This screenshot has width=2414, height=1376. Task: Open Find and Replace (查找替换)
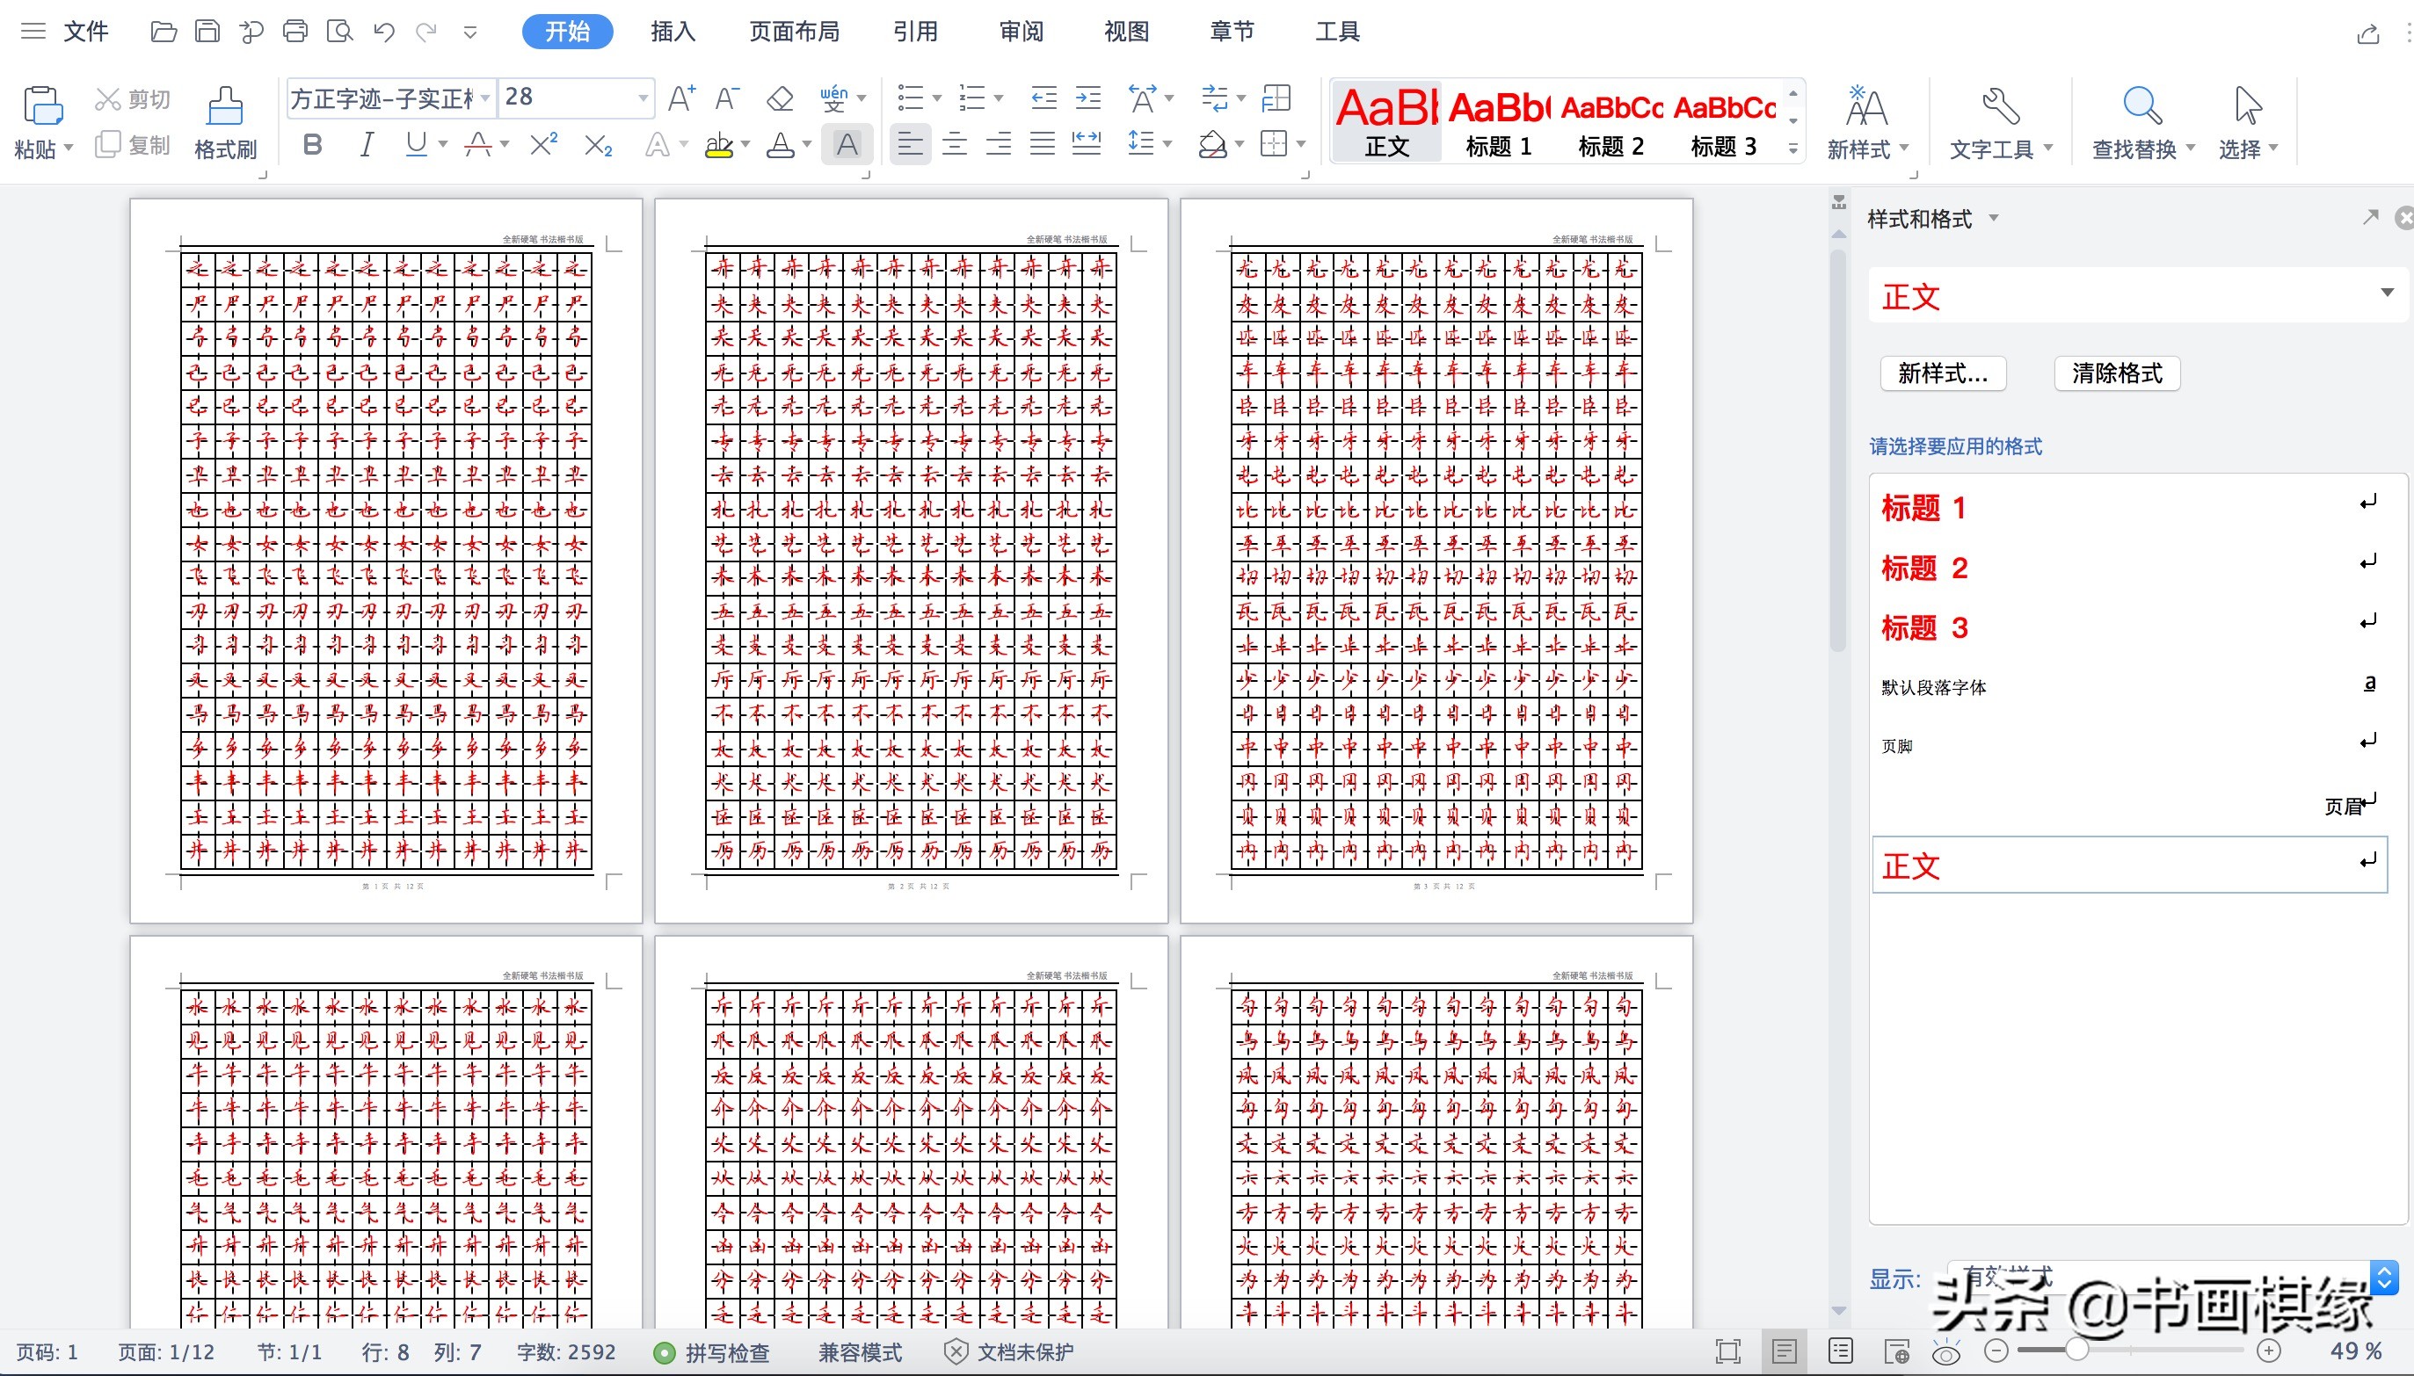(2142, 123)
